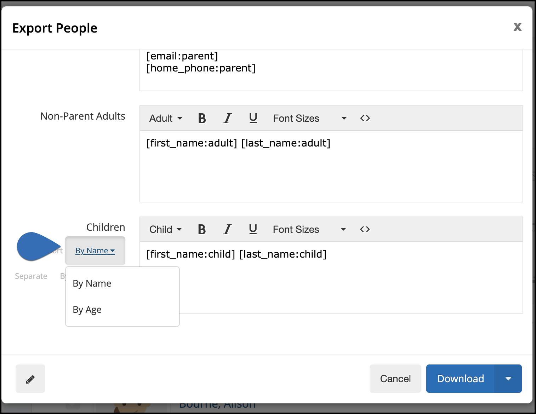Toggle bold in the Children formatting toolbar
Image resolution: width=536 pixels, height=414 pixels.
[x=202, y=229]
